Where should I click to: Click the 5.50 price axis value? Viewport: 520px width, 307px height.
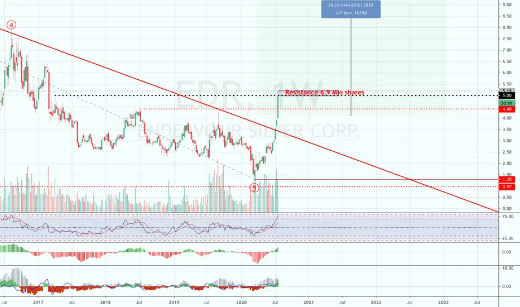[507, 84]
